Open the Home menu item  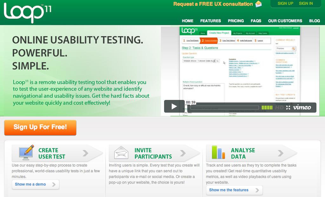(188, 21)
